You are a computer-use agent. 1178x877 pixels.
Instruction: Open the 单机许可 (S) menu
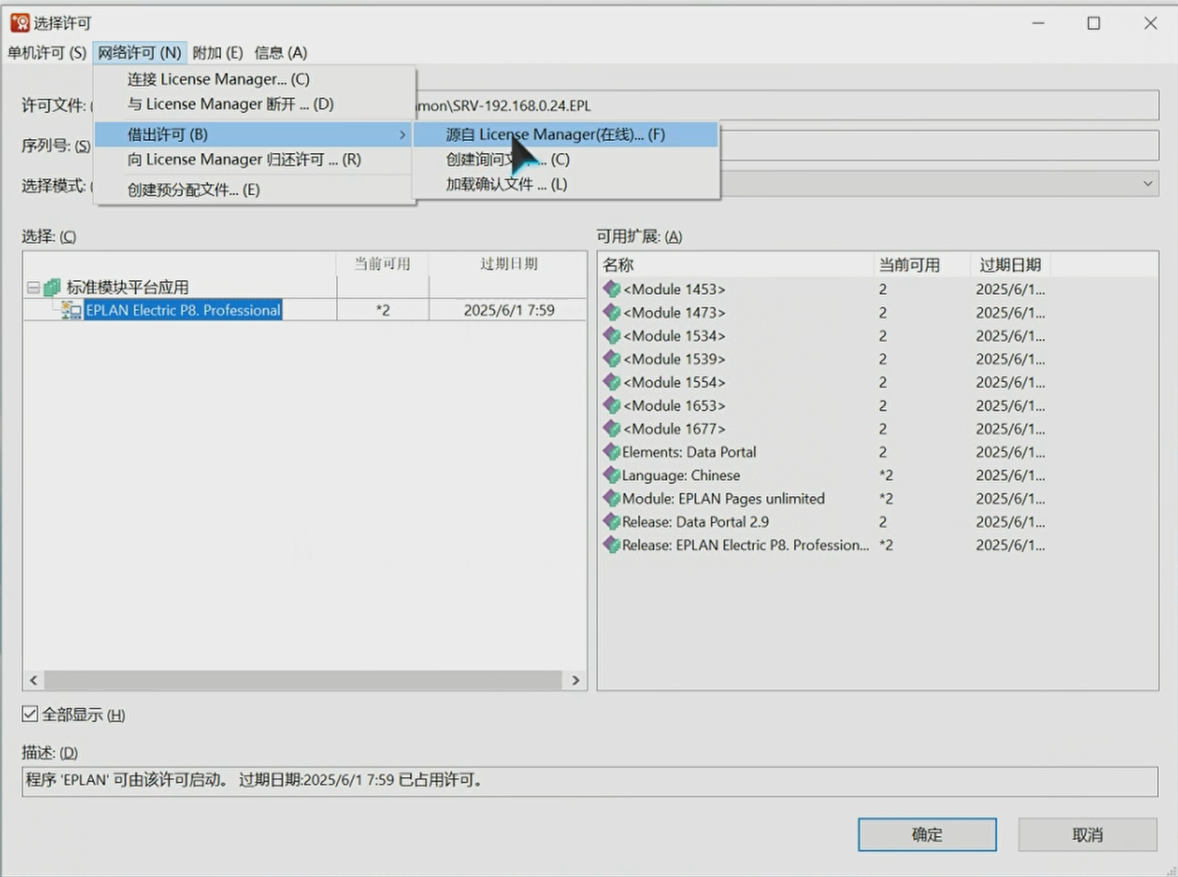click(47, 52)
